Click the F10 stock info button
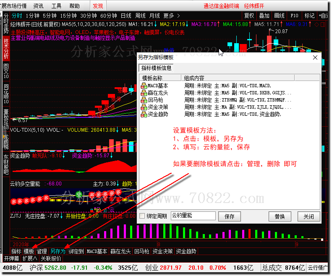Viewport: 332px width, 276px height. [x=294, y=16]
